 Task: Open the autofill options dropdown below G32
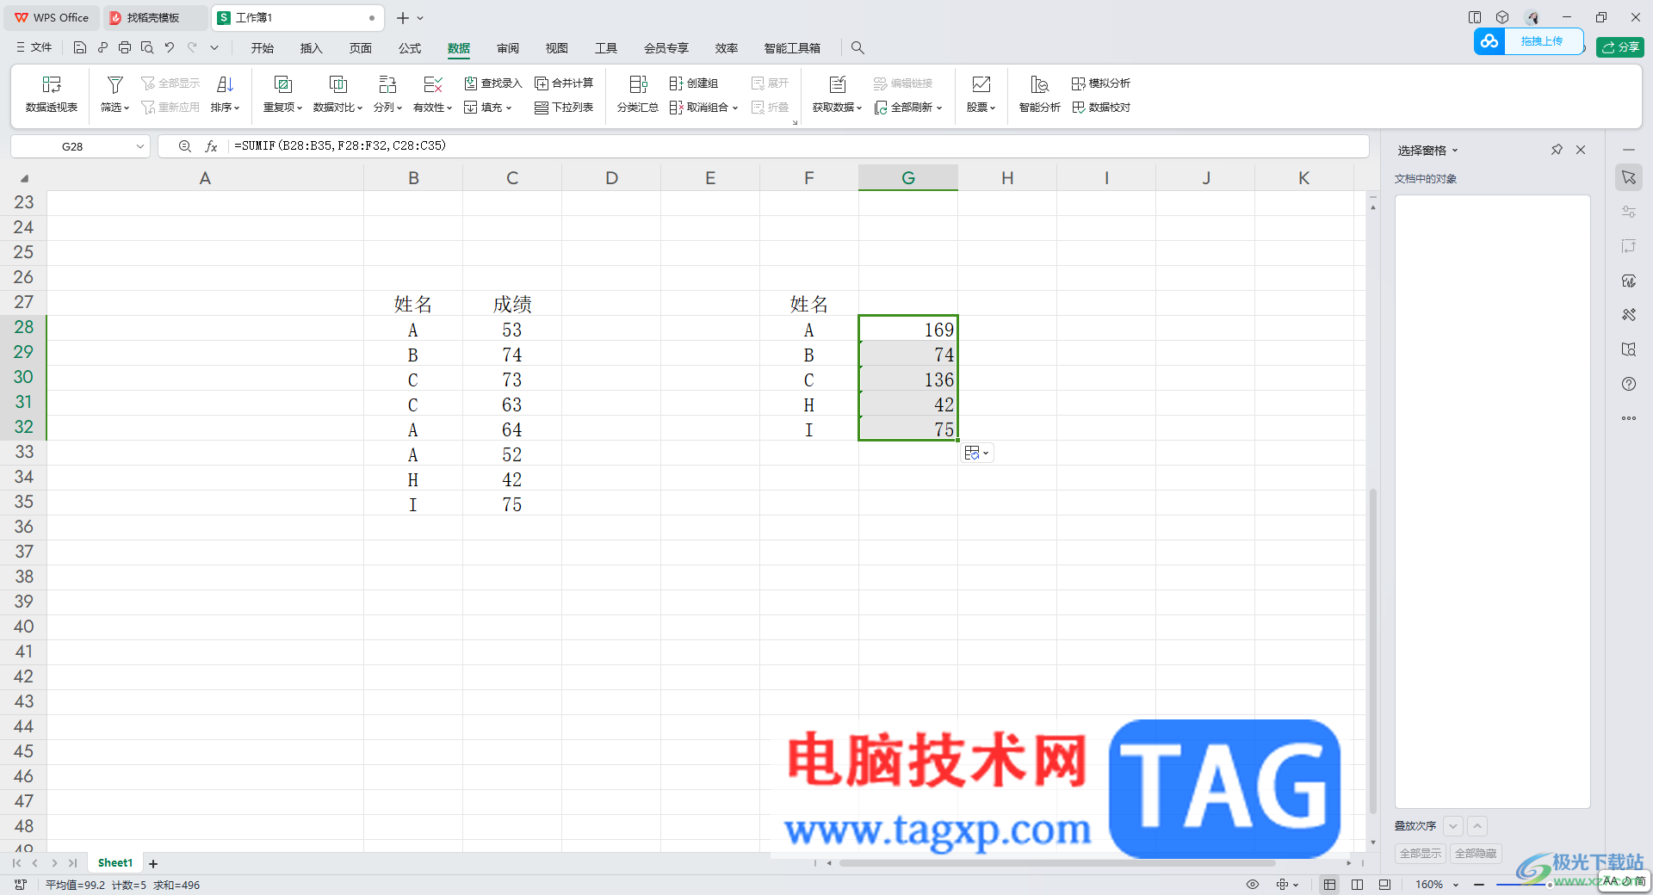(x=977, y=453)
